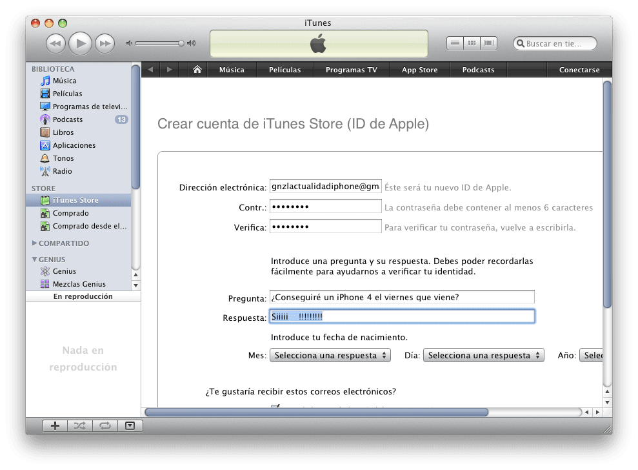638x470 pixels.
Task: Click the Radio antenna icon
Action: click(x=45, y=172)
